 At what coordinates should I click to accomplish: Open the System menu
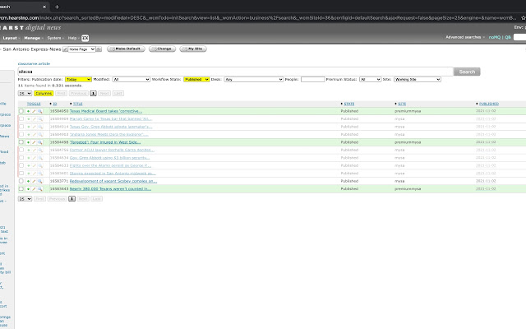tap(55, 39)
